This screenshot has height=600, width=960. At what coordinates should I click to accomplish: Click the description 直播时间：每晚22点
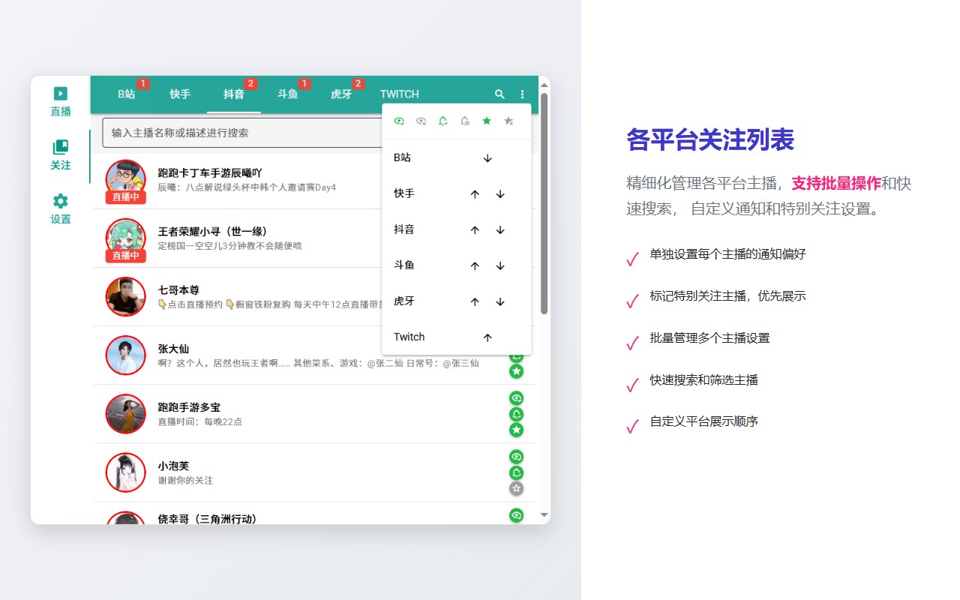[200, 421]
